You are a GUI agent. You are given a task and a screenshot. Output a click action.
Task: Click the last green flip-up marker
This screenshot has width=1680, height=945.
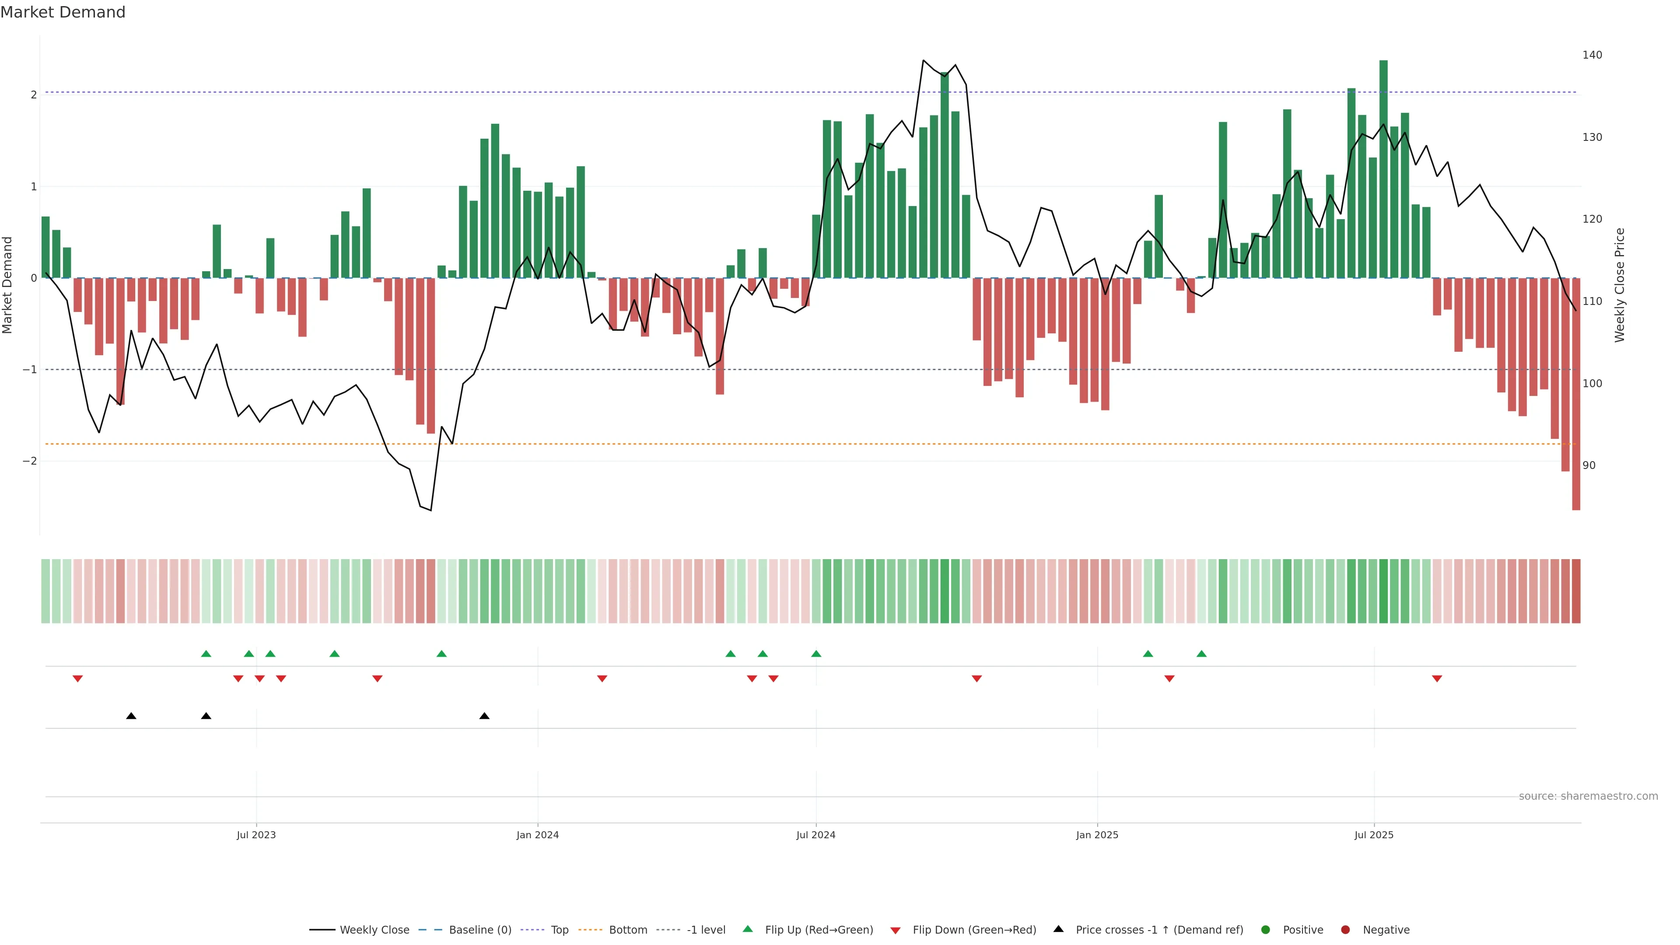click(1202, 654)
